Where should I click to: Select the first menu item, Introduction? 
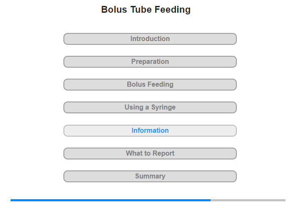pyautogui.click(x=150, y=39)
